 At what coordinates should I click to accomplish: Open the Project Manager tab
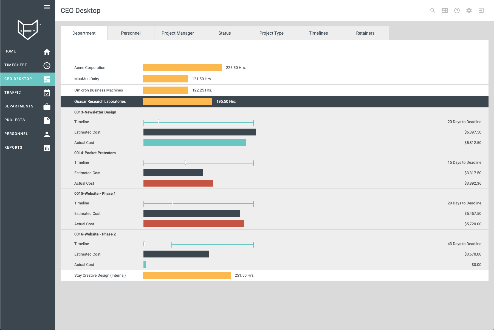(x=177, y=33)
